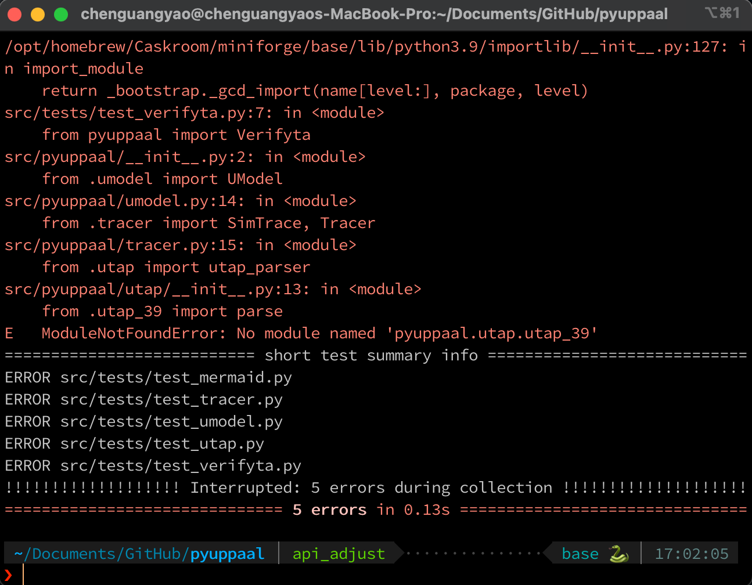
Task: Click the 'ERROR src/tests/test_umodel.py' line
Action: pyautogui.click(x=144, y=422)
